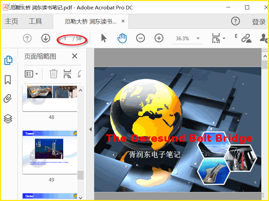Click page label 48
The height and width of the screenshot is (201, 269).
click(51, 117)
